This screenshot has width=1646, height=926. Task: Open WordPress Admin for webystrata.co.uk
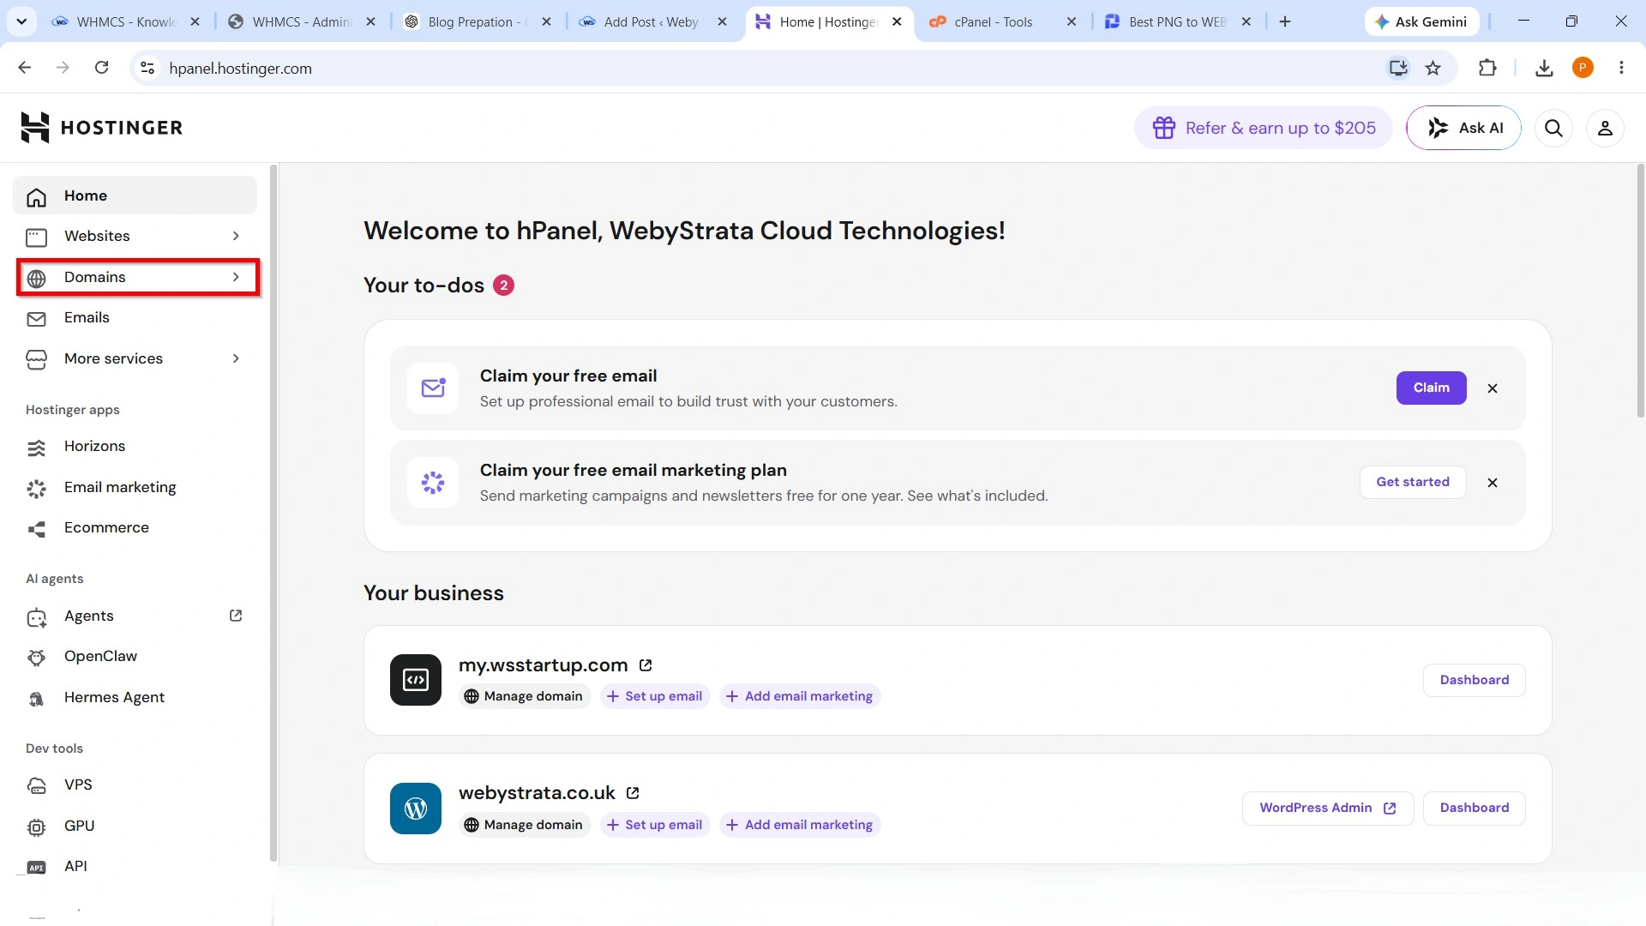coord(1327,808)
